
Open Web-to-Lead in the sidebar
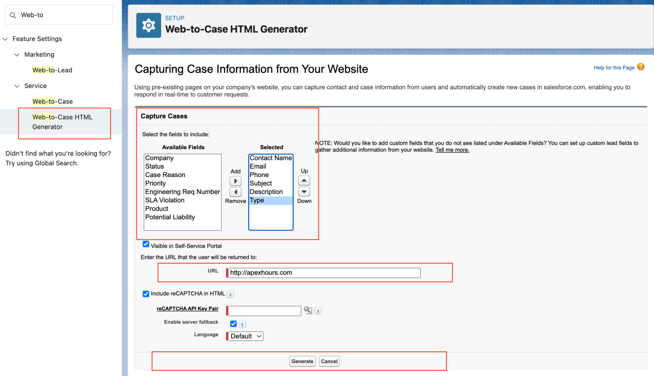(52, 70)
